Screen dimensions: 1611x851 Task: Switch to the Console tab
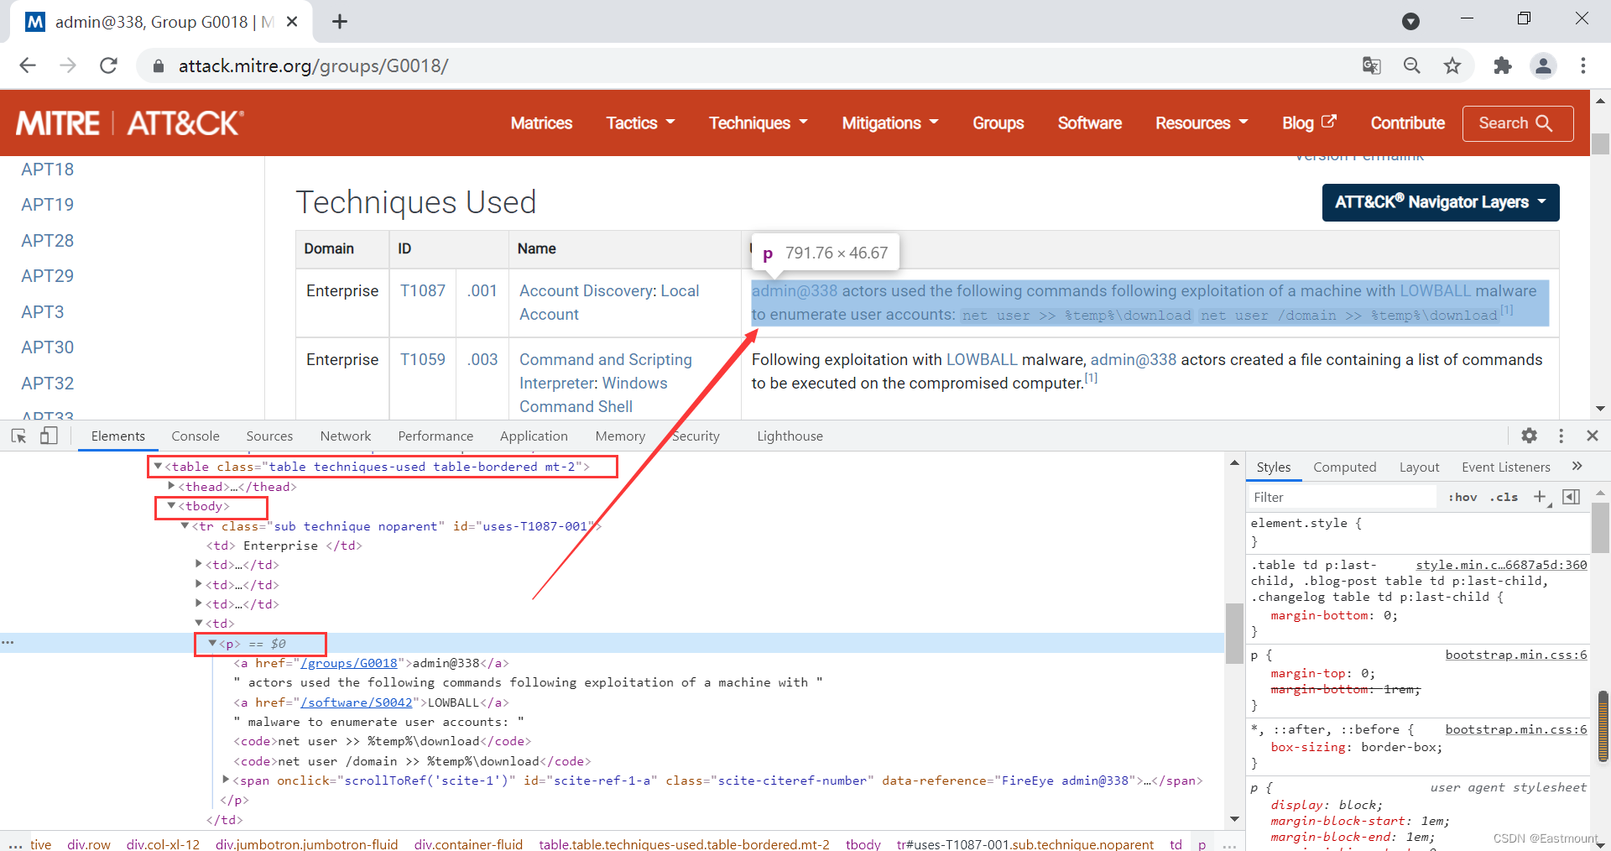(x=196, y=436)
